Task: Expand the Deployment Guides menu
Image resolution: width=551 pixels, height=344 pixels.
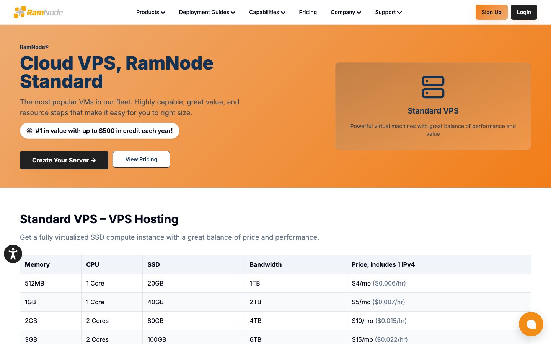Action: click(207, 12)
